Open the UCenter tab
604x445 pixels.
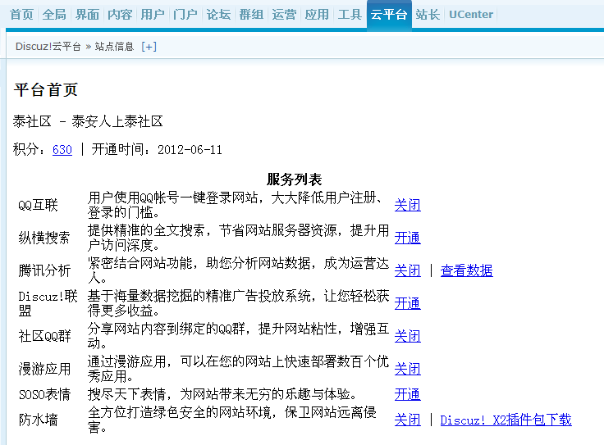471,15
